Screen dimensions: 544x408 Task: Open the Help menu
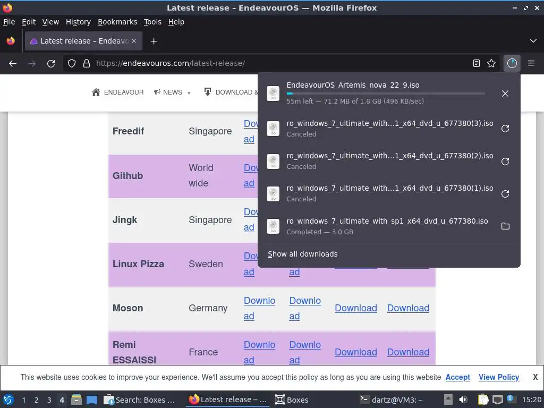pos(176,22)
